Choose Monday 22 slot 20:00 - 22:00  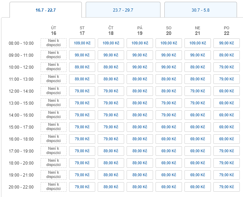pyautogui.click(x=226, y=187)
